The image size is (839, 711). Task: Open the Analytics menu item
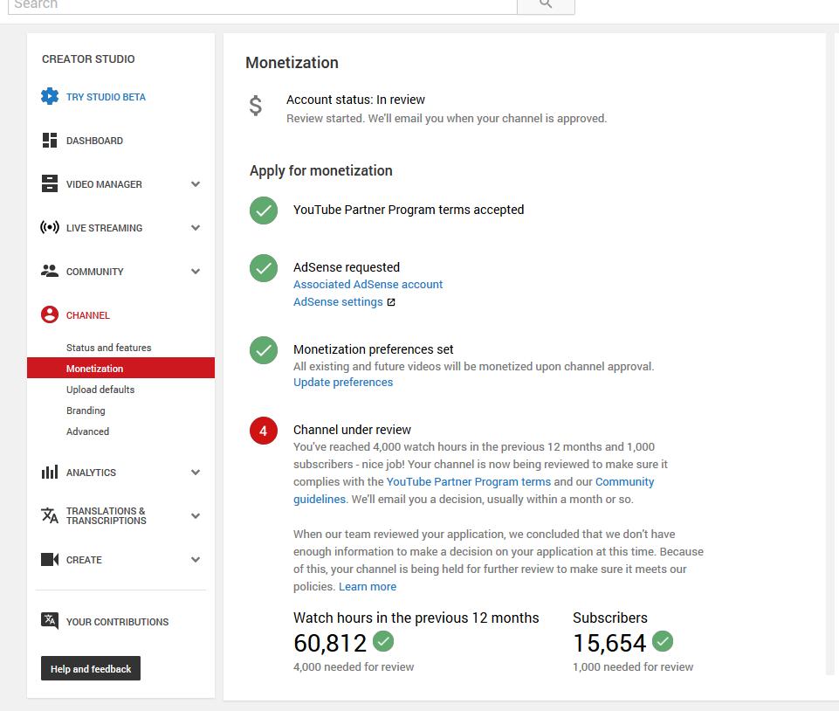click(91, 473)
